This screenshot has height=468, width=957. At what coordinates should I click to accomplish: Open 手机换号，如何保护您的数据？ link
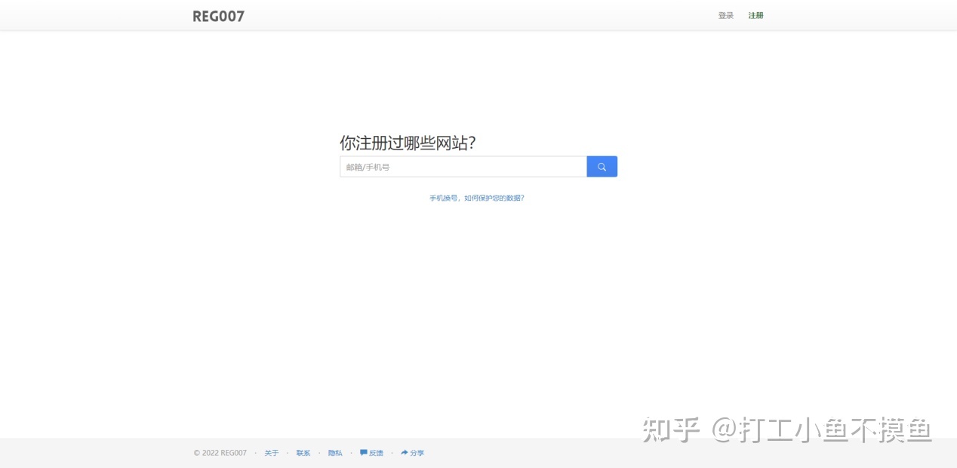(x=477, y=198)
